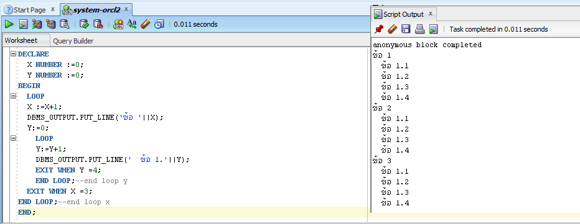This screenshot has width=580, height=224.
Task: Open an unshared SQL worksheet
Action: click(x=118, y=24)
